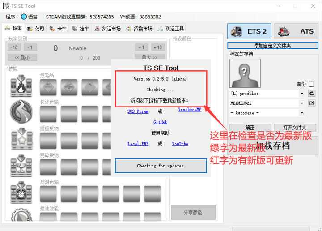Click the 最大 >> maximum level button

(150, 57)
